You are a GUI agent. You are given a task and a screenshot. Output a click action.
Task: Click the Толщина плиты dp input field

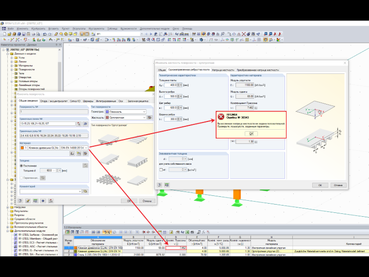pos(170,85)
